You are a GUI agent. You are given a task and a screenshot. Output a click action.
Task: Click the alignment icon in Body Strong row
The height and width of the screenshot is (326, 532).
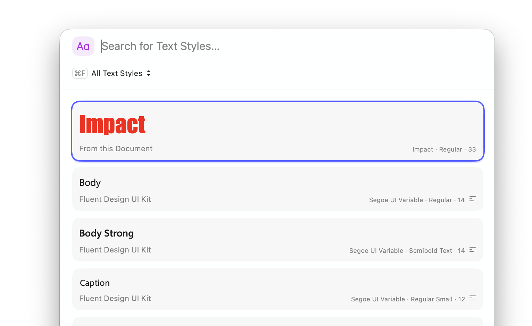tap(472, 250)
